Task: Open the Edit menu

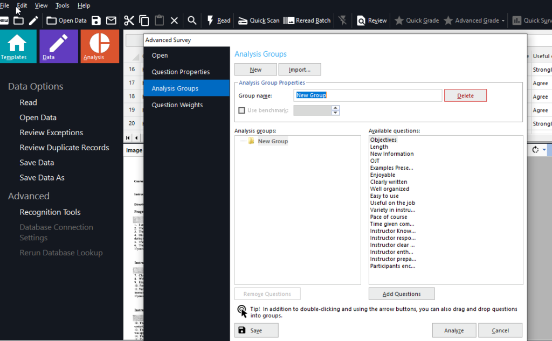Action: coord(22,5)
